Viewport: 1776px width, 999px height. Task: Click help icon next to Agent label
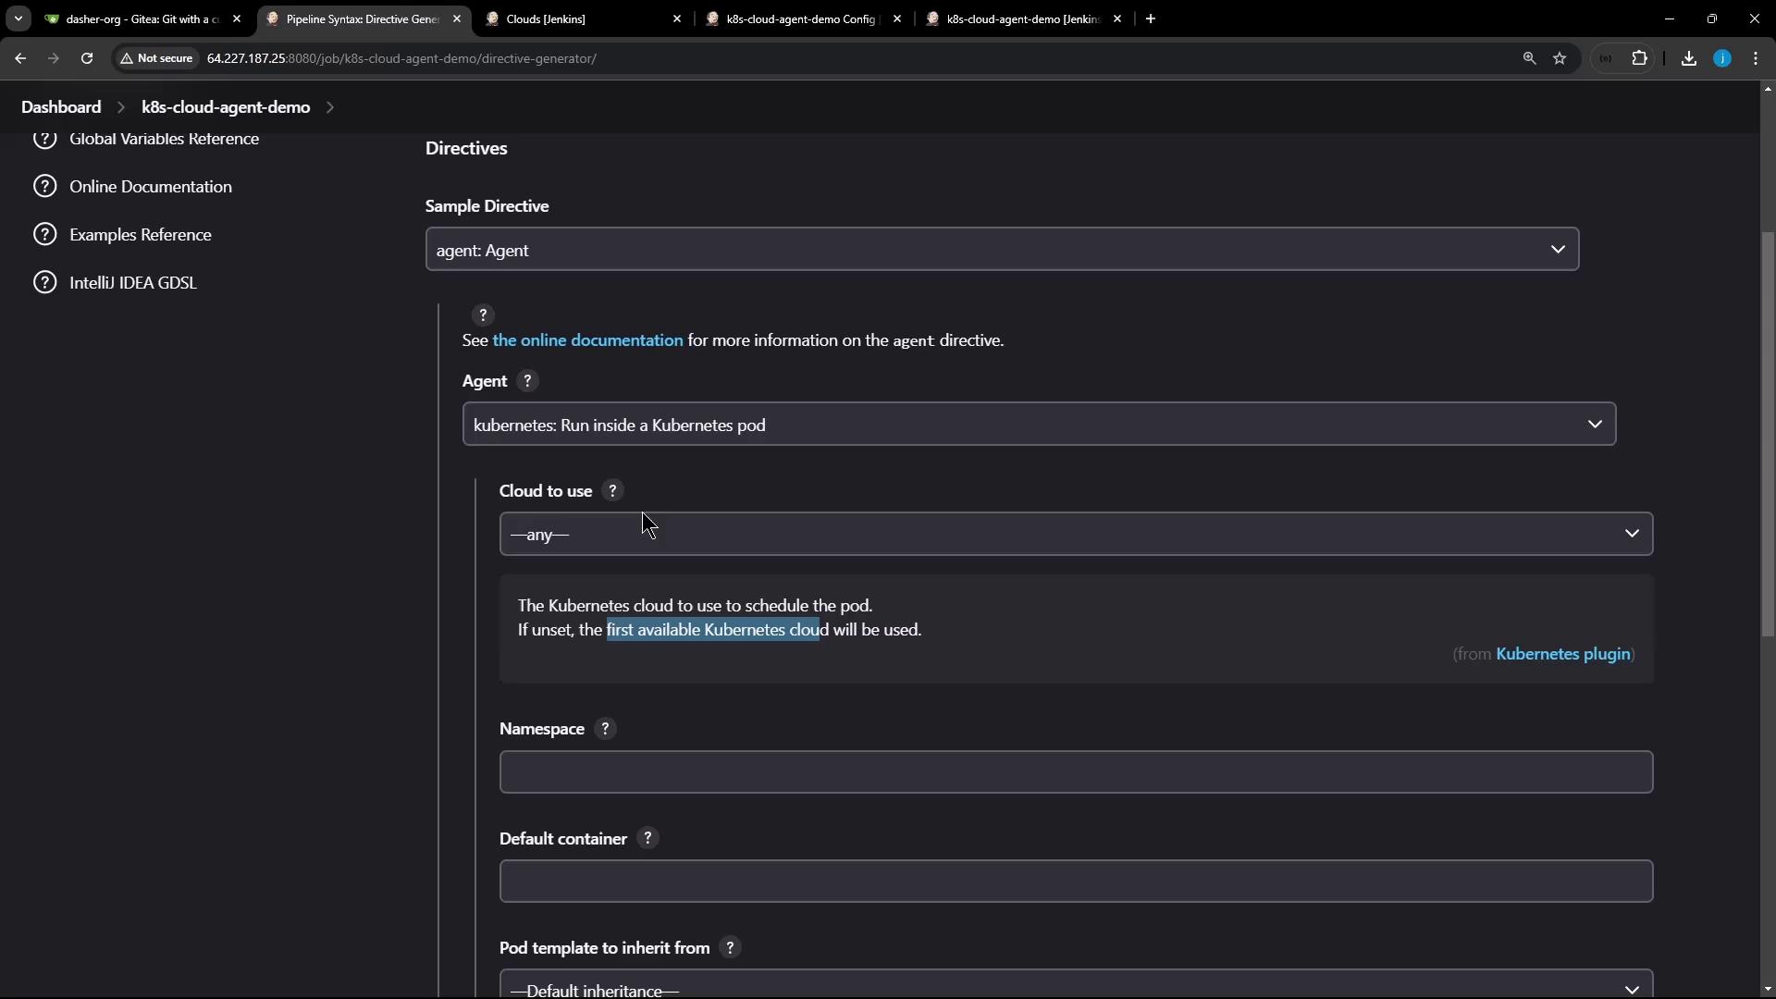pos(527,381)
